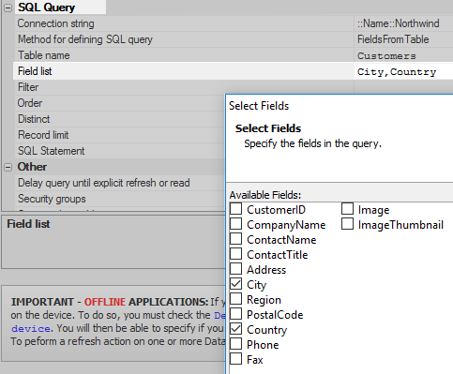Check the ImageThumbnail field checkbox
453x374 pixels.
[347, 224]
